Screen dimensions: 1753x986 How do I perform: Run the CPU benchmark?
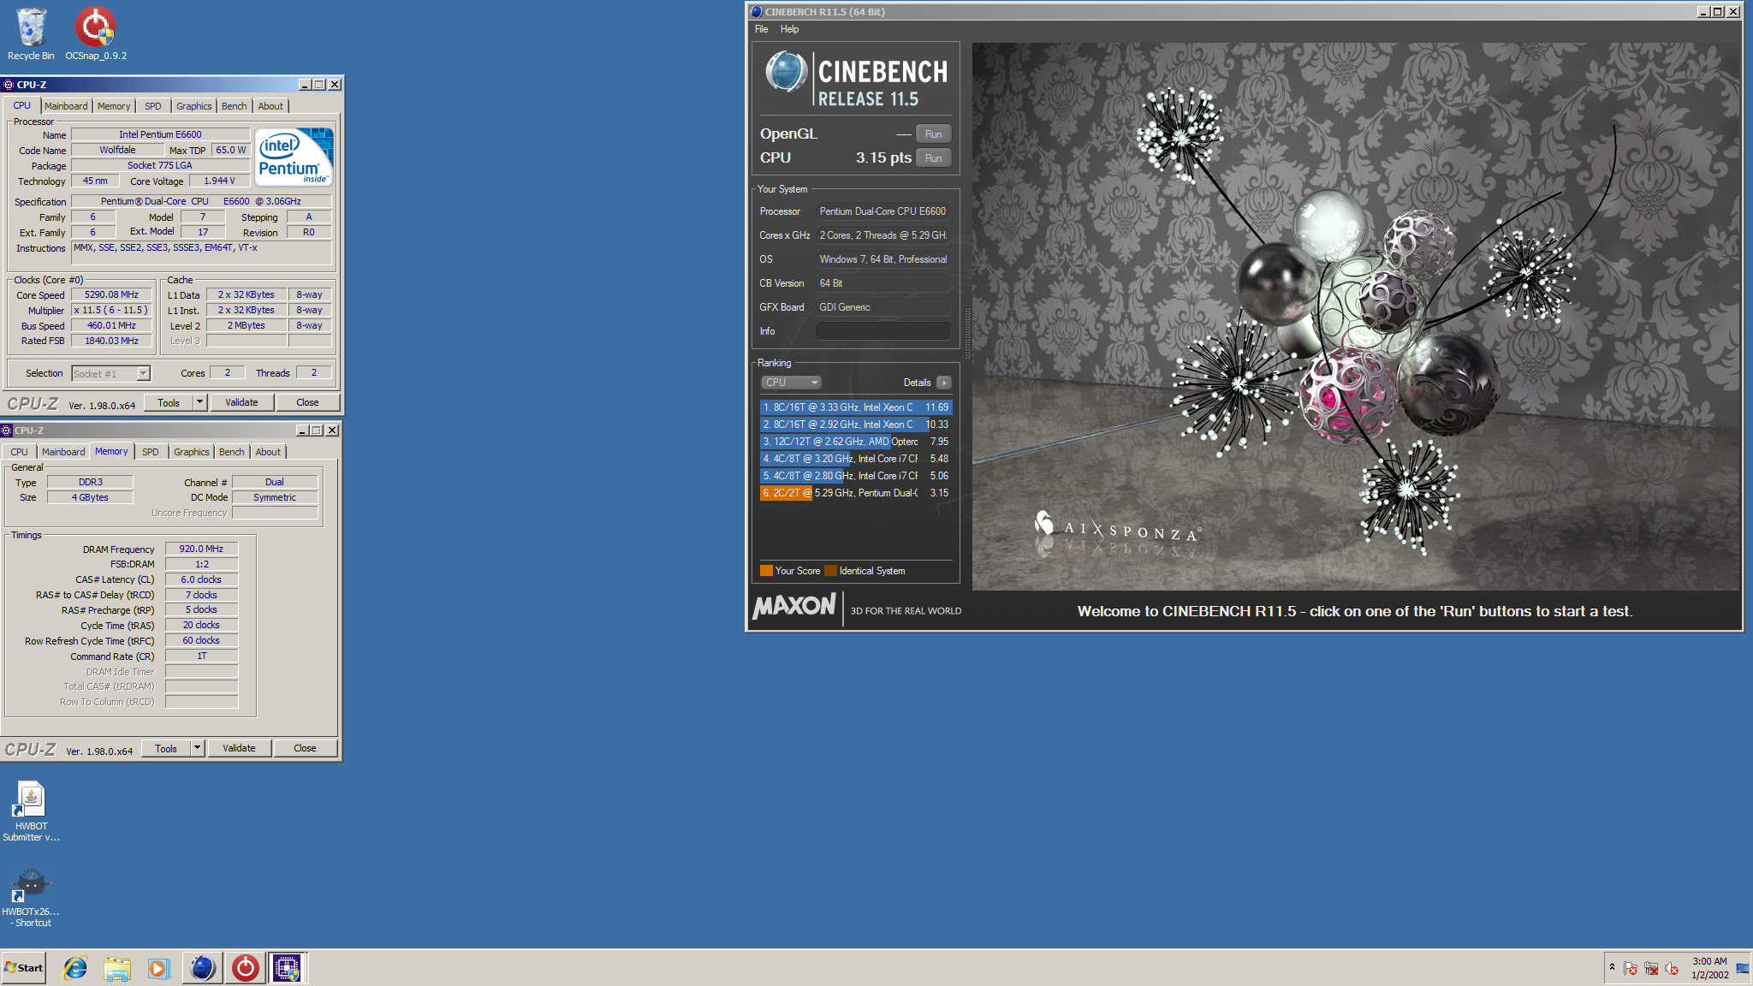tap(933, 158)
